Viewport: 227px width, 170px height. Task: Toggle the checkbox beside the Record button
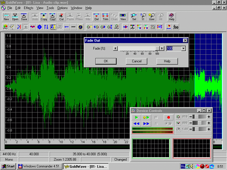(x=171, y=124)
